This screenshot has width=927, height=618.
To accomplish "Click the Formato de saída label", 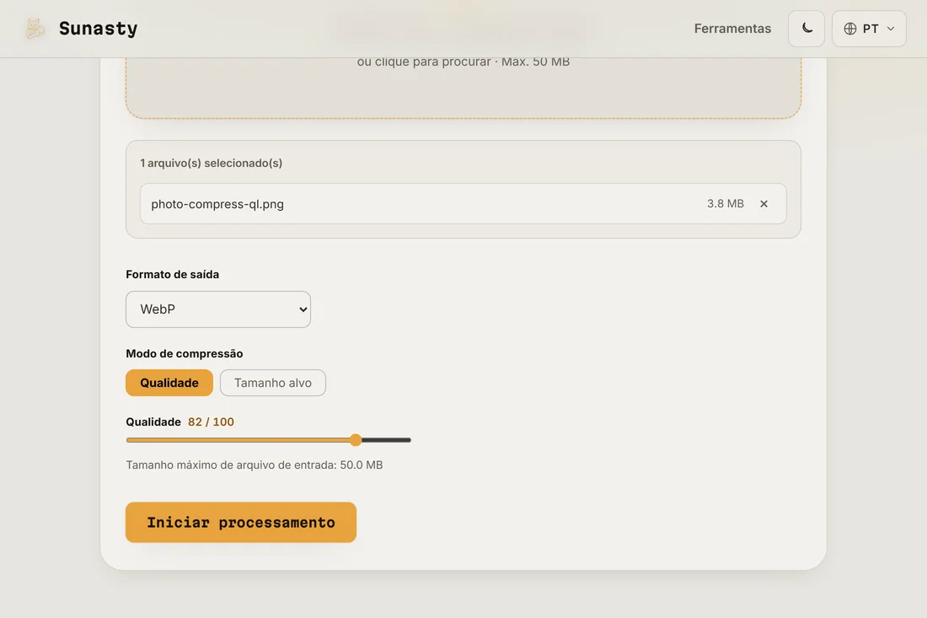I will [173, 274].
